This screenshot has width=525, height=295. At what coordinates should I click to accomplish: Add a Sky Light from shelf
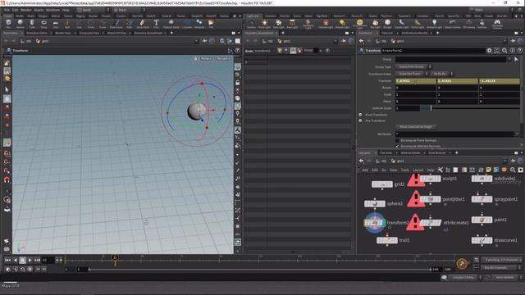tap(376, 24)
